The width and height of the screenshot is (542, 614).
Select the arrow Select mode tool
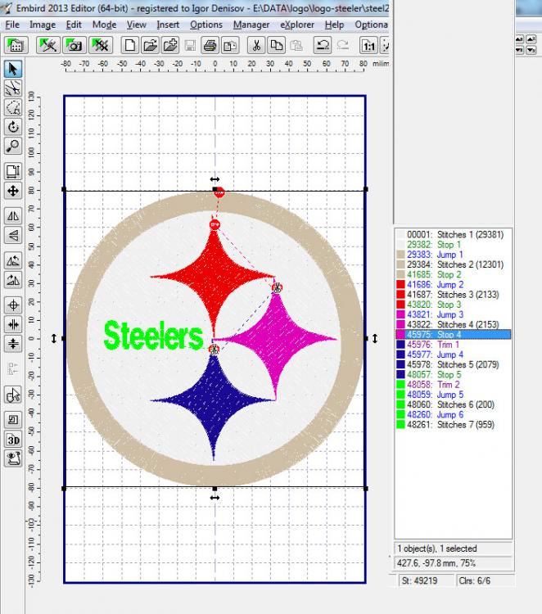(x=13, y=69)
